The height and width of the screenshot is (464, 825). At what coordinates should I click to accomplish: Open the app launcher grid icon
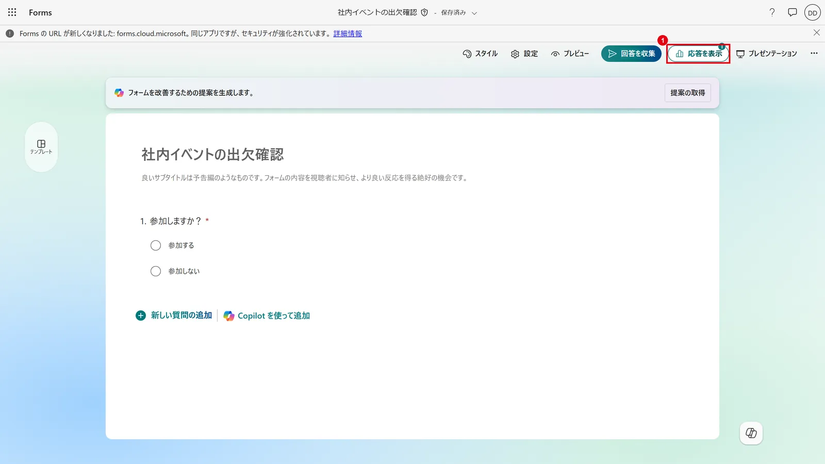tap(12, 12)
